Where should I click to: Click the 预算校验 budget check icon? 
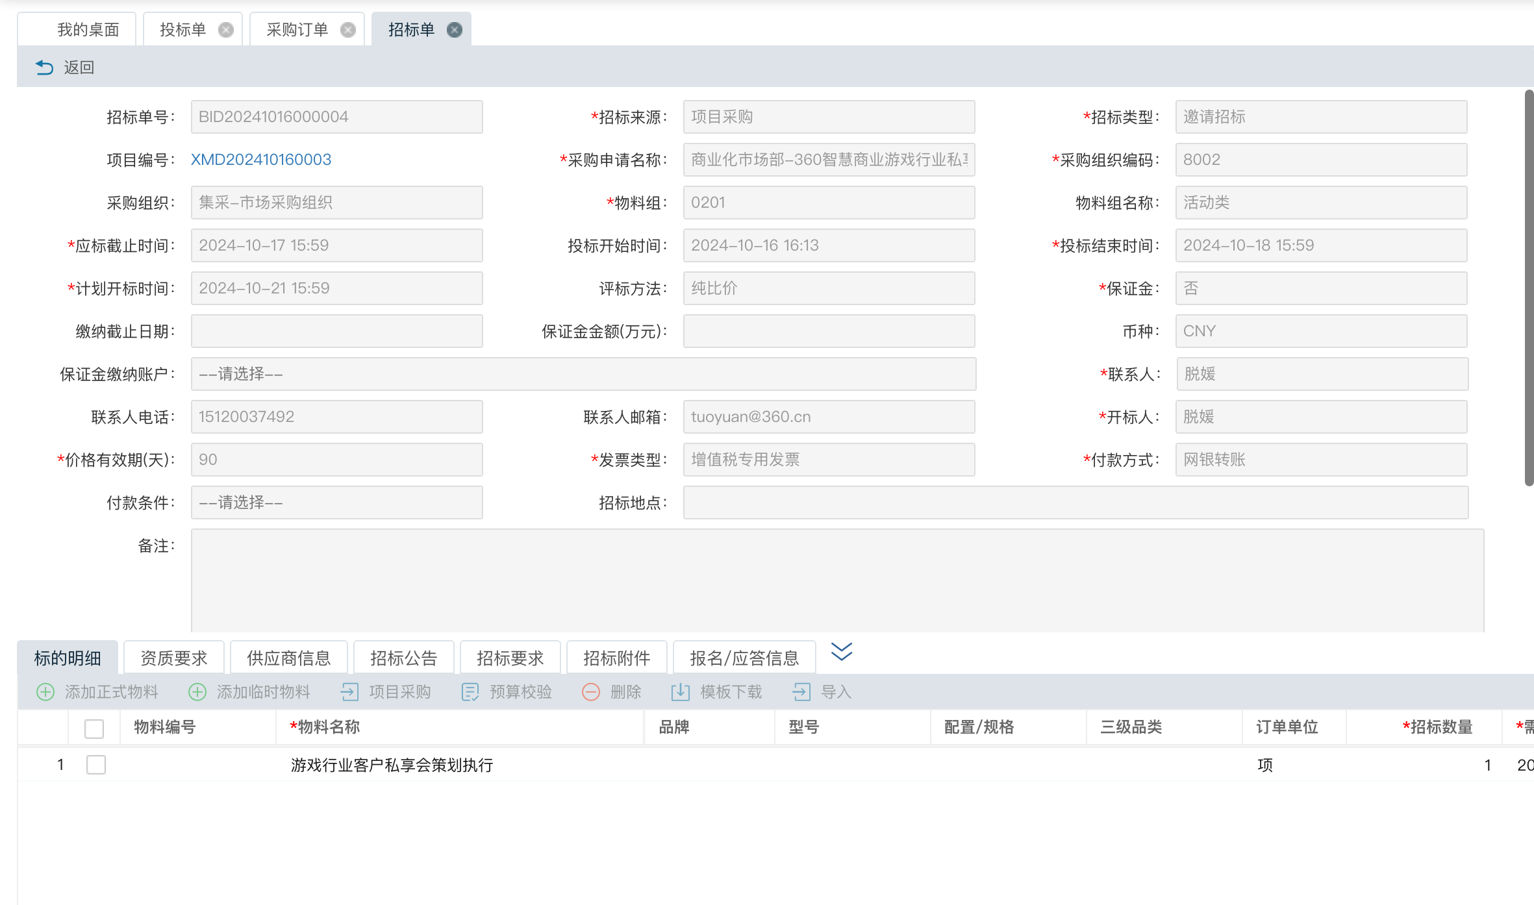point(470,692)
